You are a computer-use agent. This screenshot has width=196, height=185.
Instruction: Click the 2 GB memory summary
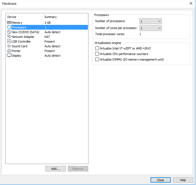click(48, 23)
